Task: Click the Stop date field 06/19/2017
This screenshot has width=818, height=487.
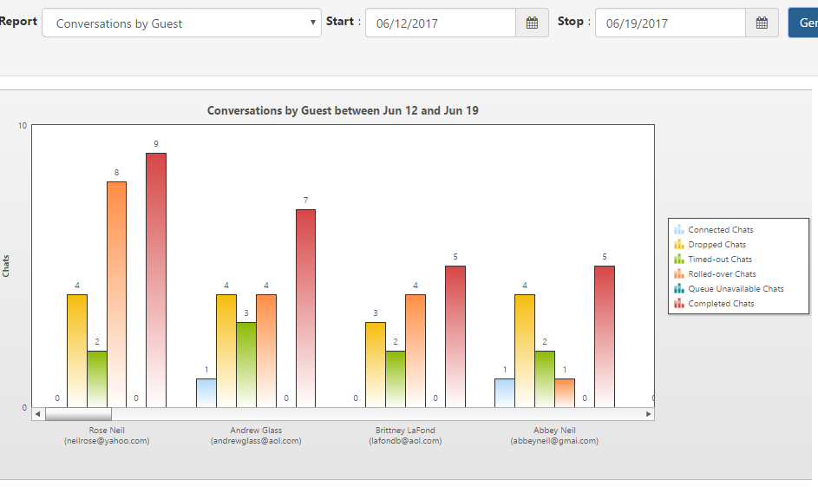Action: 671,23
